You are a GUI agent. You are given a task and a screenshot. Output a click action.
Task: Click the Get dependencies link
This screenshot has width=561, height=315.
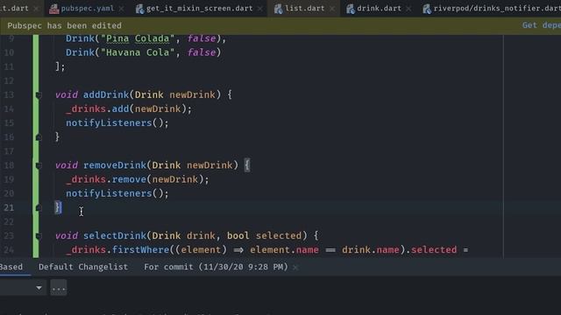coord(542,25)
